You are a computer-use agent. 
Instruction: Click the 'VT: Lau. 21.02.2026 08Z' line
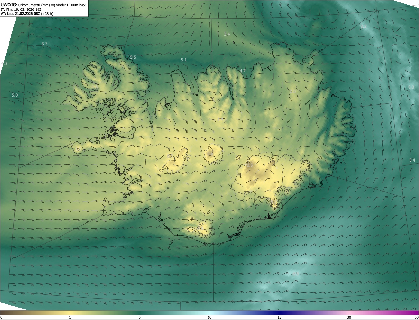pos(20,13)
